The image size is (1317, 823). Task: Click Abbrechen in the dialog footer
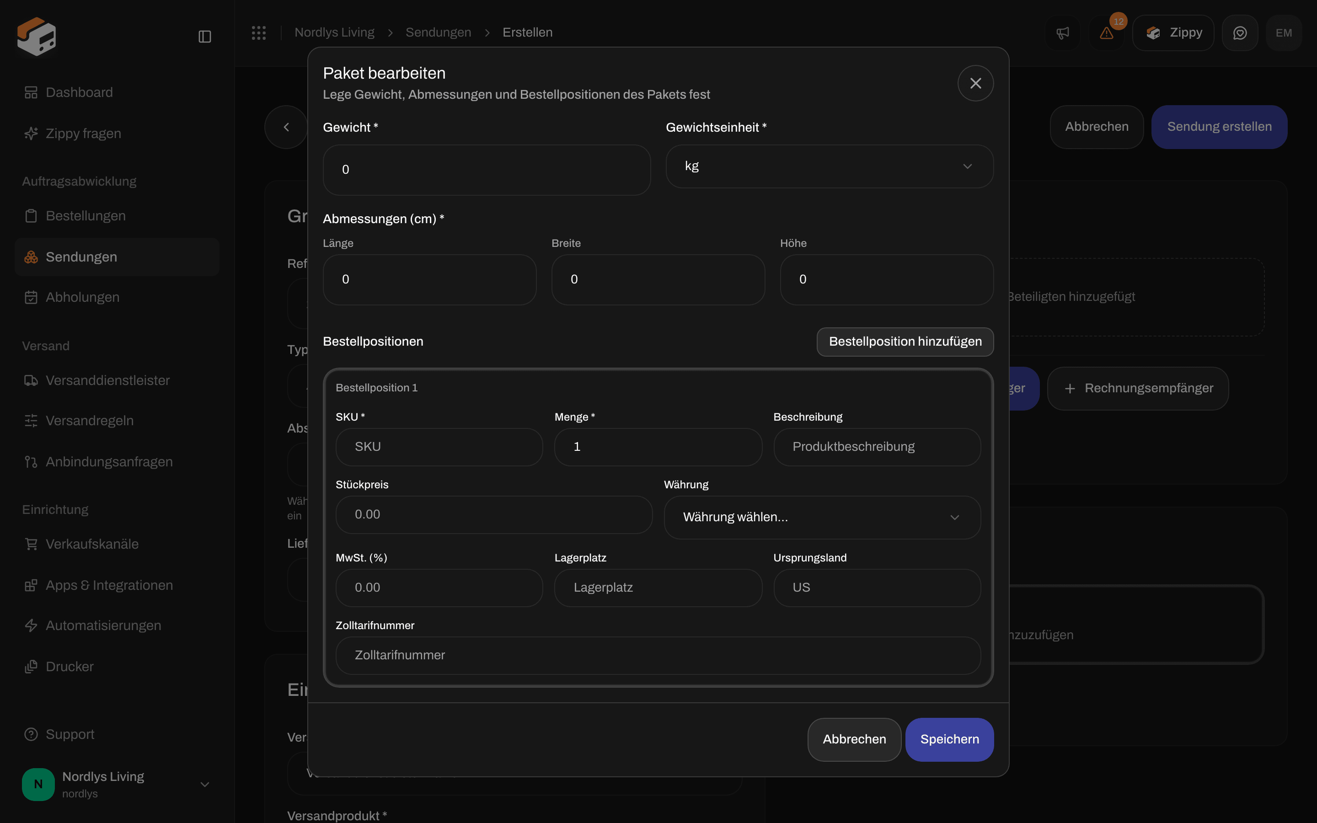pos(854,739)
